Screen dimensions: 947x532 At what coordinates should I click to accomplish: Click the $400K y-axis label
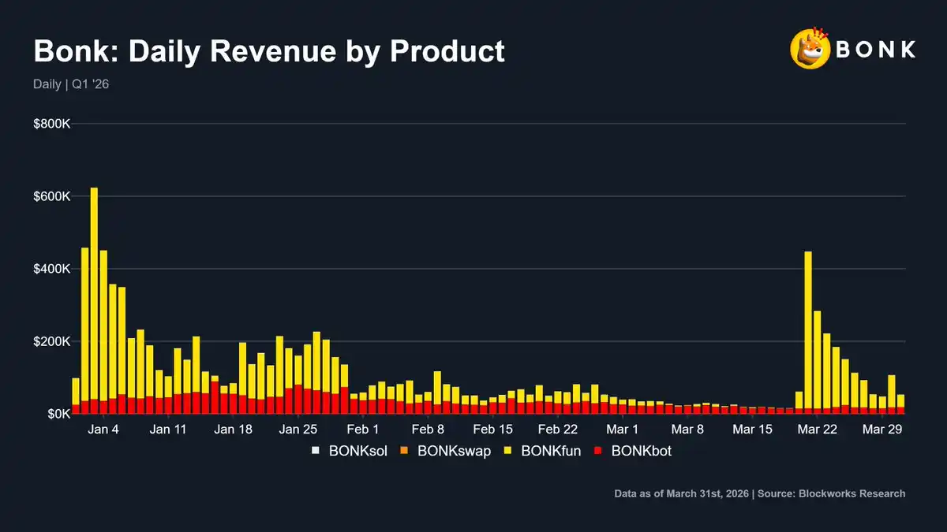(x=53, y=269)
